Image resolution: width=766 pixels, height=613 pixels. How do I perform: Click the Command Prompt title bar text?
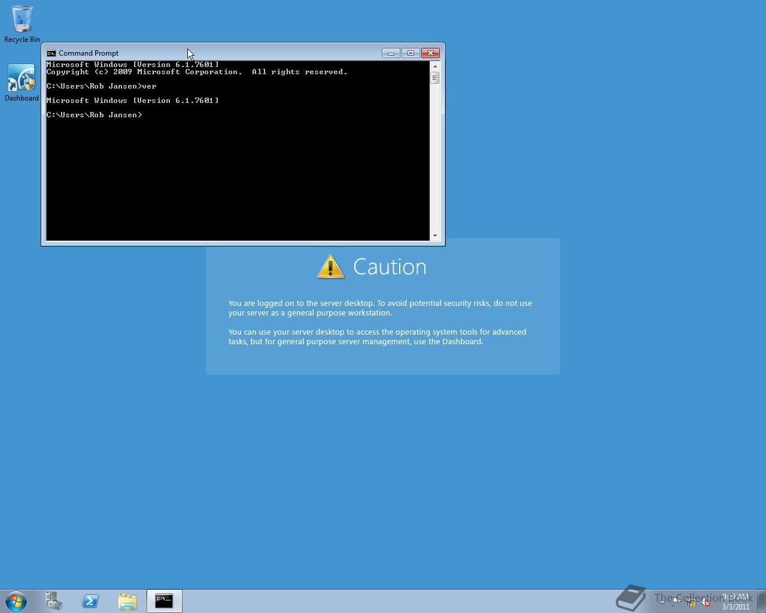point(89,53)
